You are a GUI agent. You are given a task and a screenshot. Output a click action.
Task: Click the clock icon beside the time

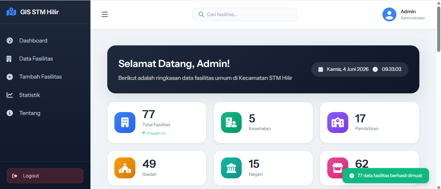[375, 69]
